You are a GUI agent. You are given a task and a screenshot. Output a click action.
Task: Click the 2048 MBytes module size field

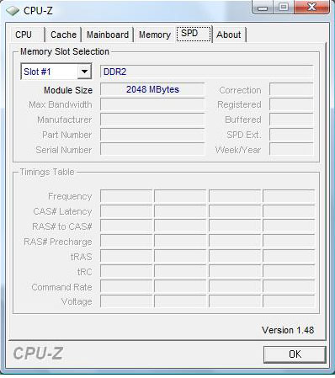coord(152,89)
